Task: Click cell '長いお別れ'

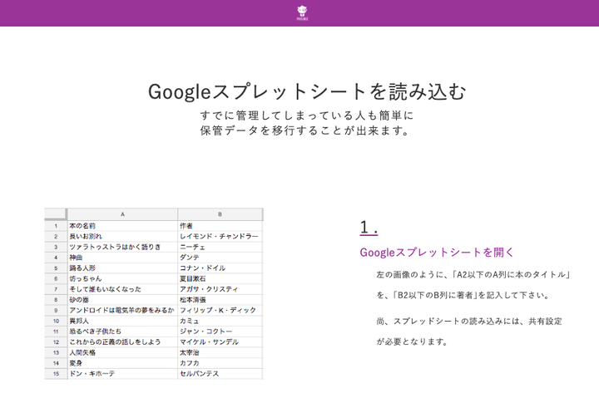Action: point(122,236)
